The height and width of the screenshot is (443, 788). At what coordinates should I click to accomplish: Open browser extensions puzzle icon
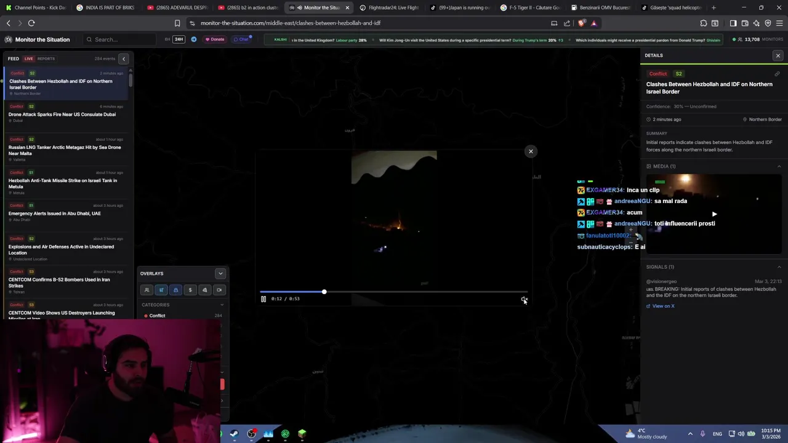tap(704, 23)
